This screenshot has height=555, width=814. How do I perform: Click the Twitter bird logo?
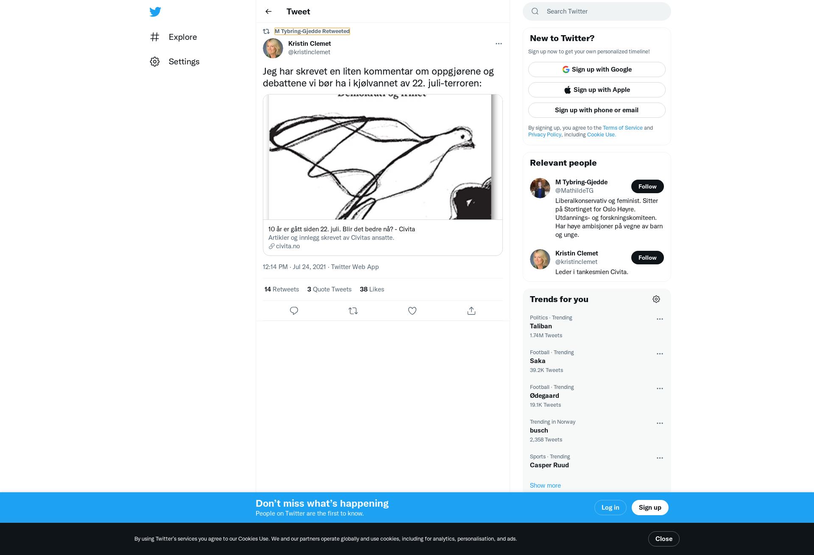(155, 12)
